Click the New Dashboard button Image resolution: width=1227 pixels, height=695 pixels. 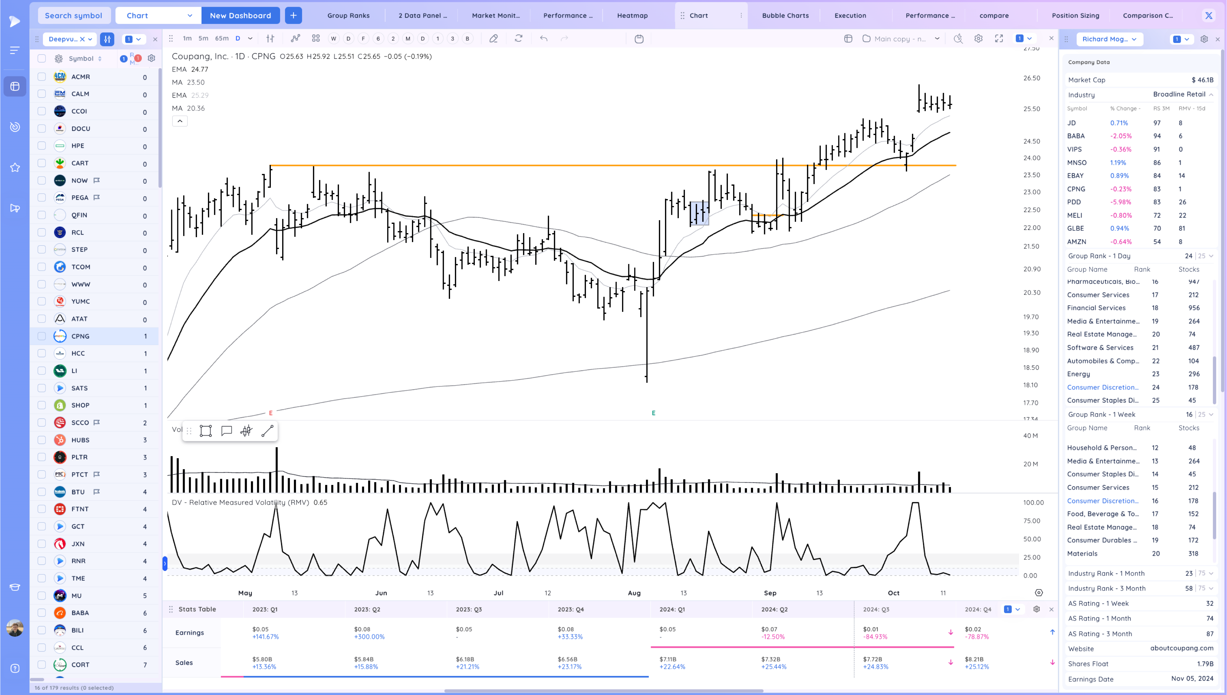240,15
